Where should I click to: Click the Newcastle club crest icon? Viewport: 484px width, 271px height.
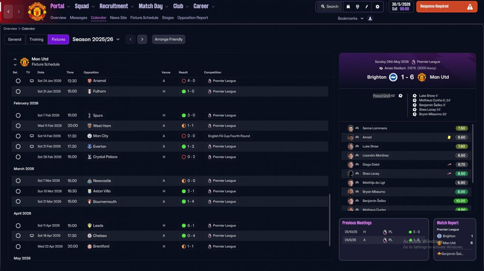pyautogui.click(x=90, y=181)
